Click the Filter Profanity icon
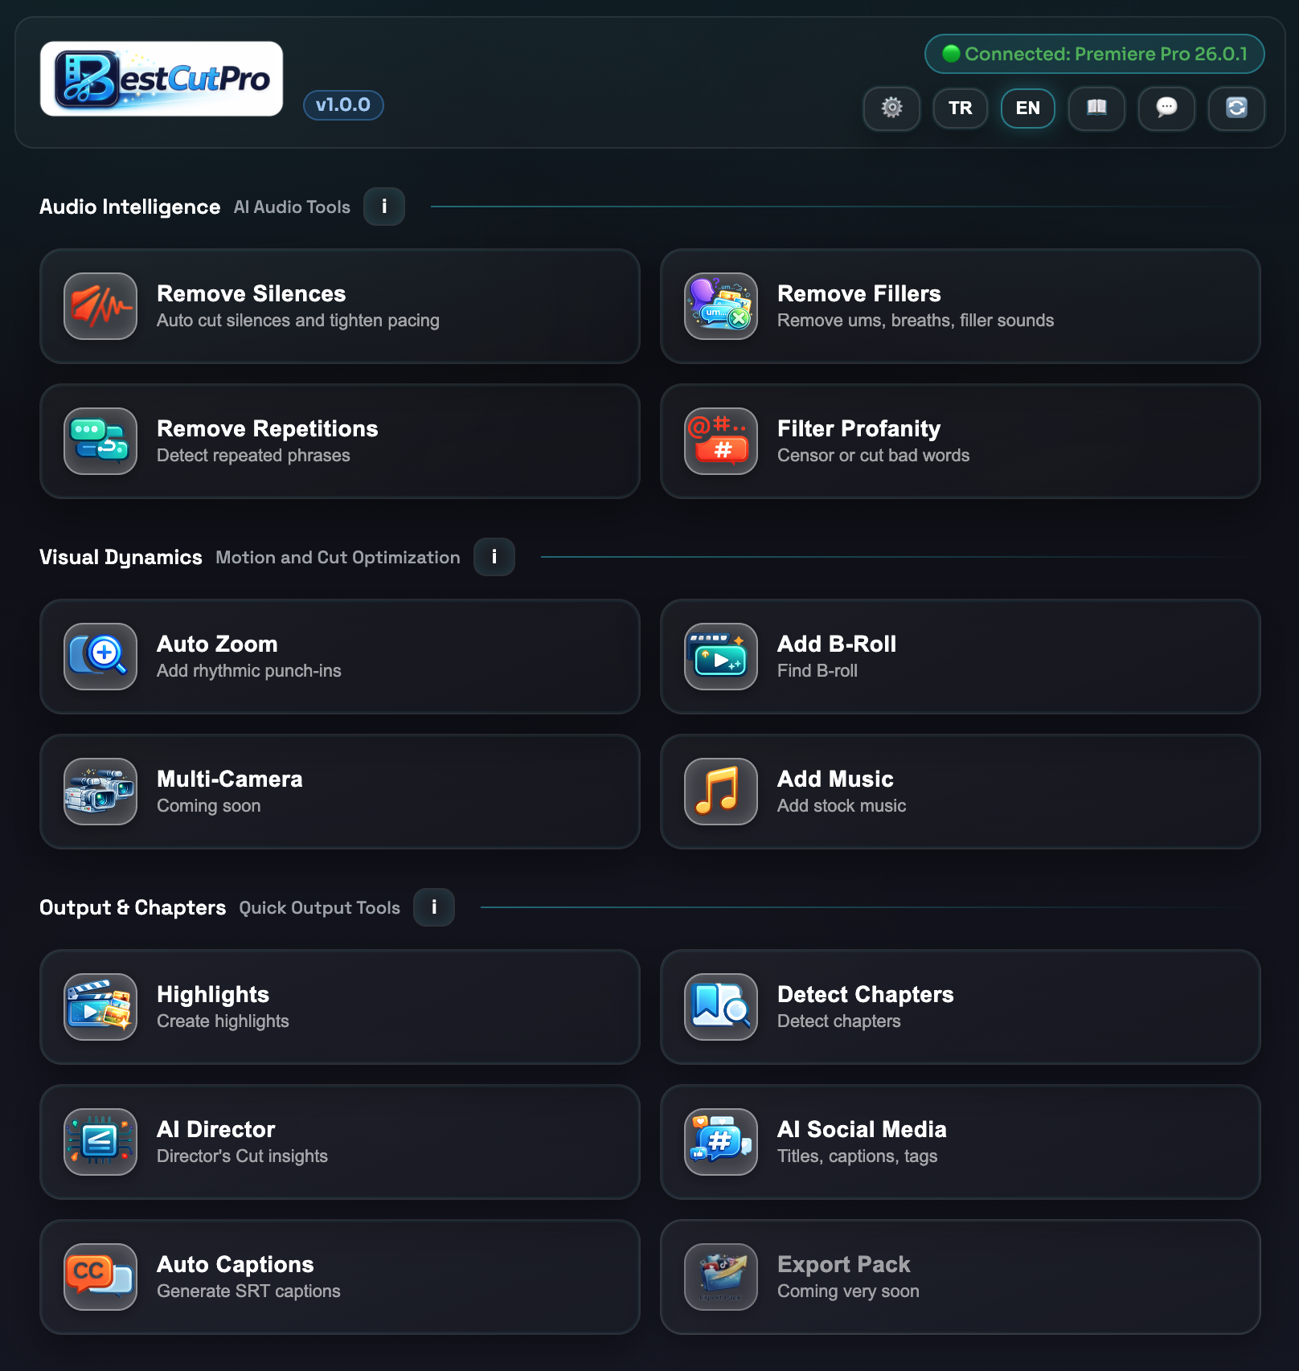 pos(721,441)
